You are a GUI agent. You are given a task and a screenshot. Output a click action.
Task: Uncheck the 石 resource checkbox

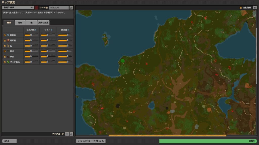[x=5, y=46]
